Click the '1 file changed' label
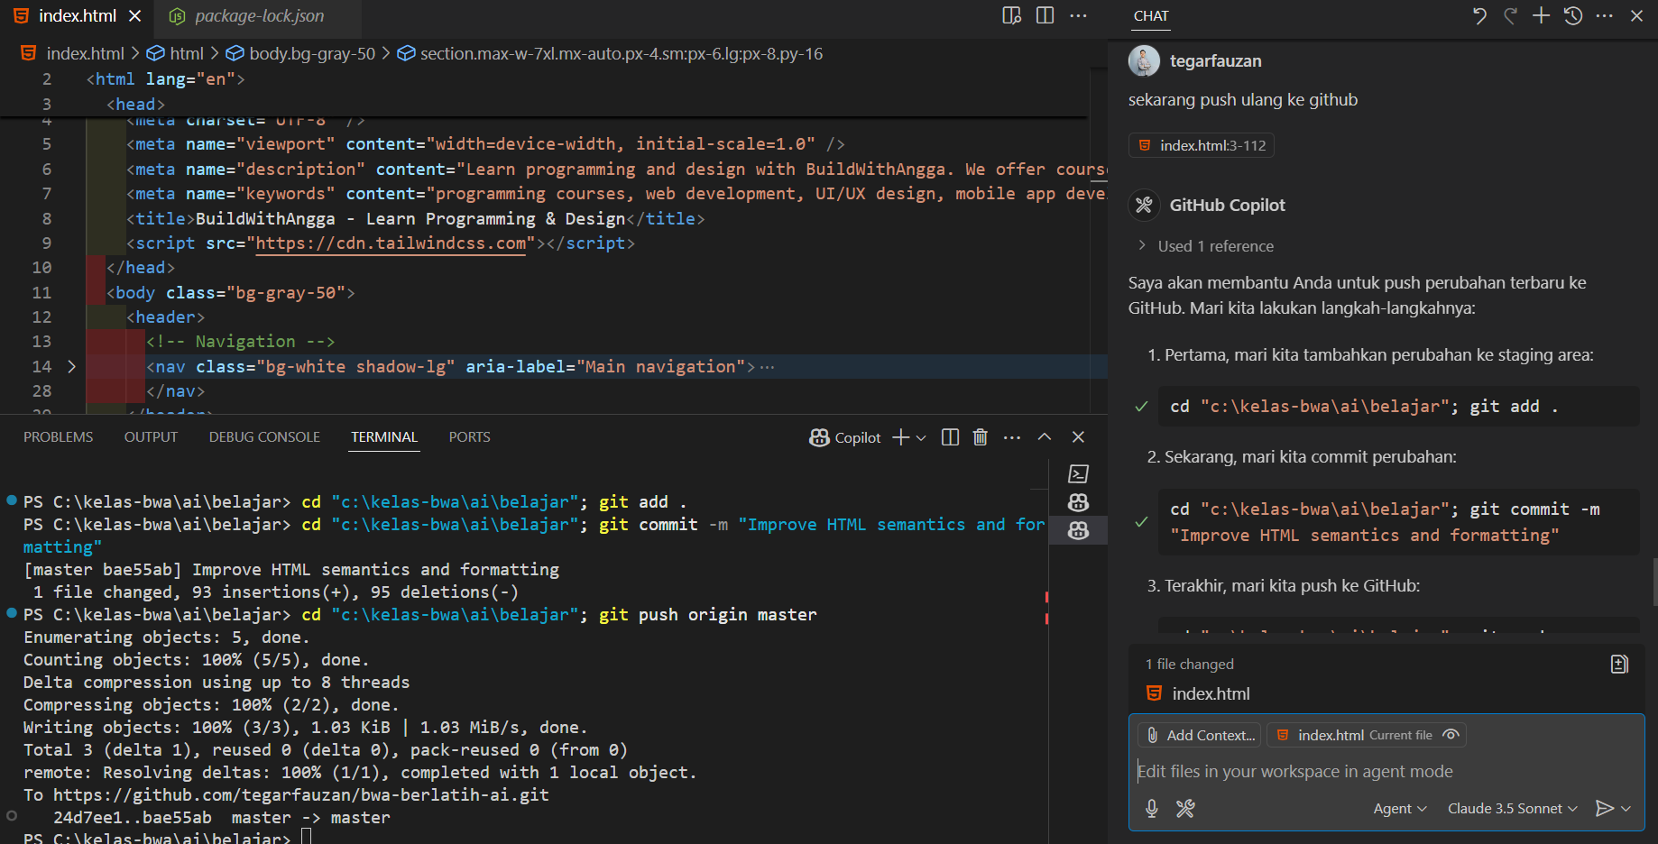Viewport: 1658px width, 844px height. 1190,665
